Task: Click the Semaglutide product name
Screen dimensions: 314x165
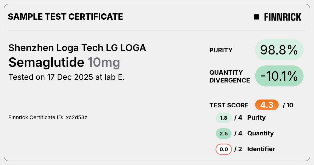Action: (46, 62)
